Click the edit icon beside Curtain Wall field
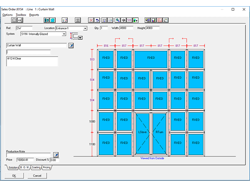This screenshot has width=250, height=187. click(70, 45)
